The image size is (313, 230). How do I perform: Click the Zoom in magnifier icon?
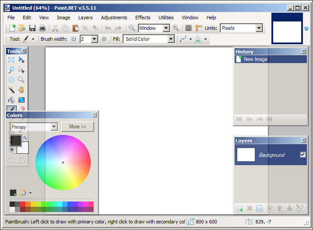176,28
